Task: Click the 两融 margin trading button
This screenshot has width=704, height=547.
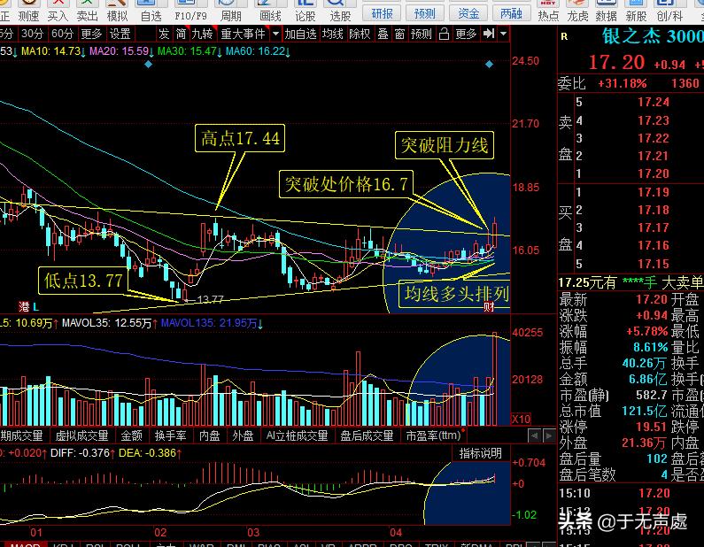Action: pyautogui.click(x=511, y=13)
